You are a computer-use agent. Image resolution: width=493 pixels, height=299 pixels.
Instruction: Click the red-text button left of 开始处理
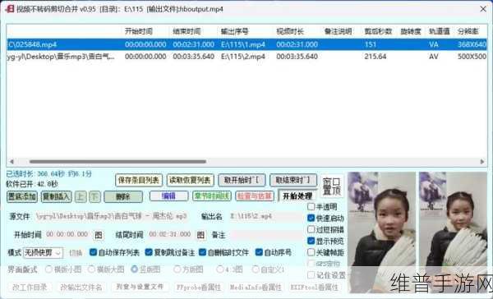(x=255, y=196)
